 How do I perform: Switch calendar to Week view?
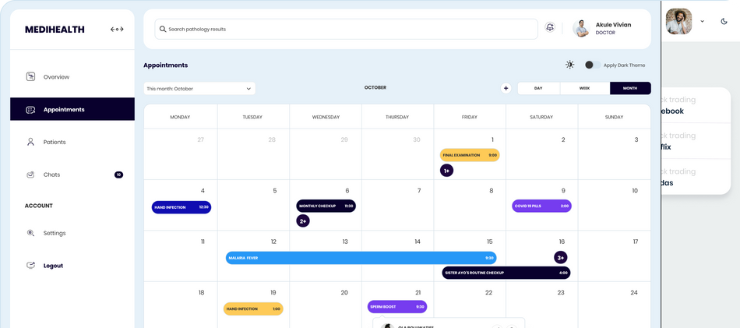pos(584,89)
